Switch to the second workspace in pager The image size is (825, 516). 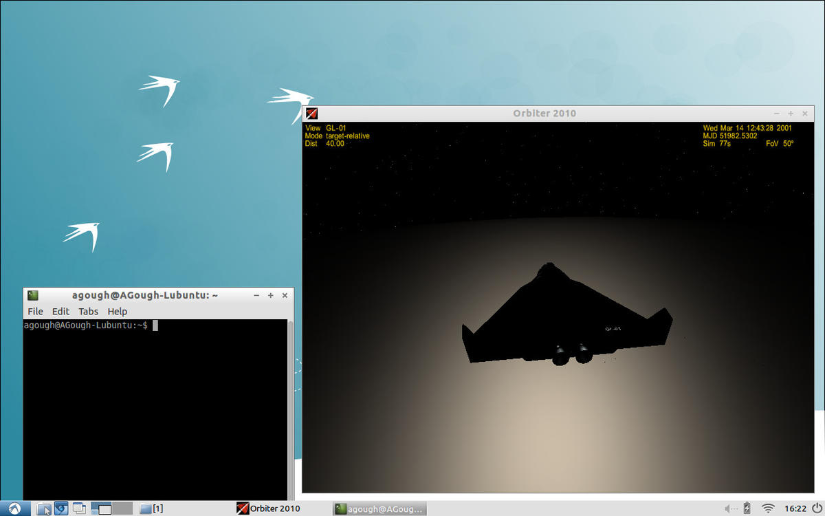coord(122,508)
